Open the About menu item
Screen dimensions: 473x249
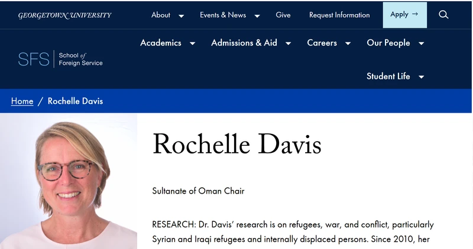tap(161, 15)
